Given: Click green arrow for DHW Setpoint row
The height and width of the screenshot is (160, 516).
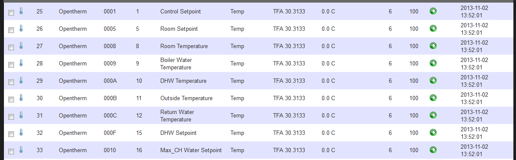Looking at the screenshot, I should pyautogui.click(x=433, y=133).
